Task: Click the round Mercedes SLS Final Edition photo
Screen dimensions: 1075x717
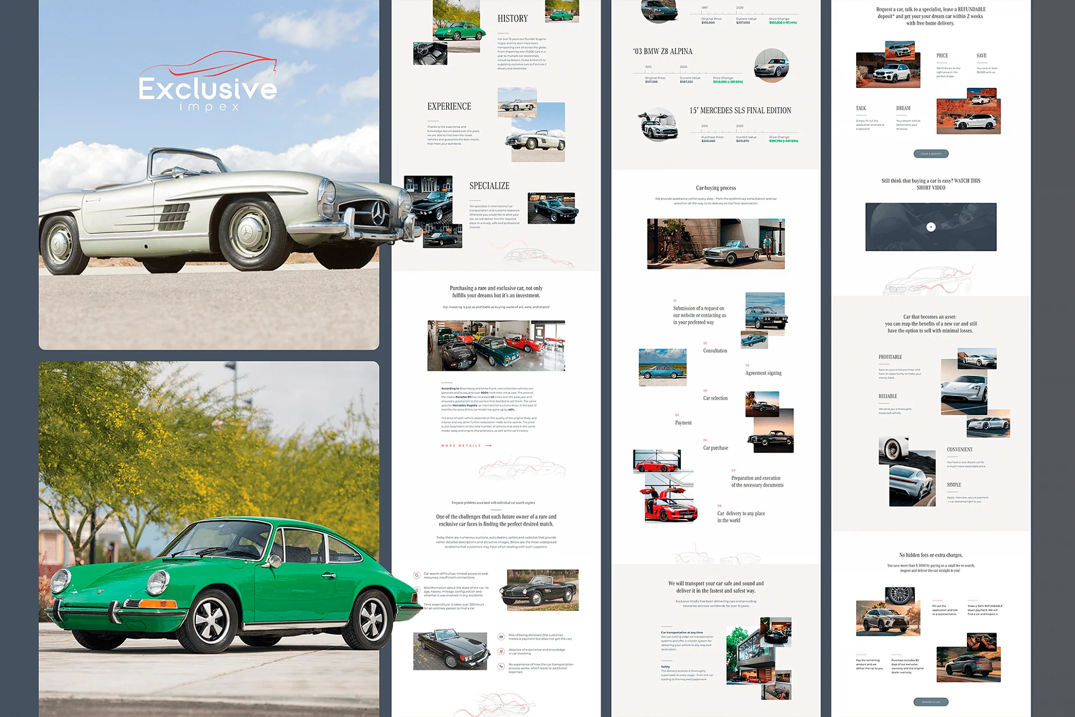Action: click(x=658, y=124)
